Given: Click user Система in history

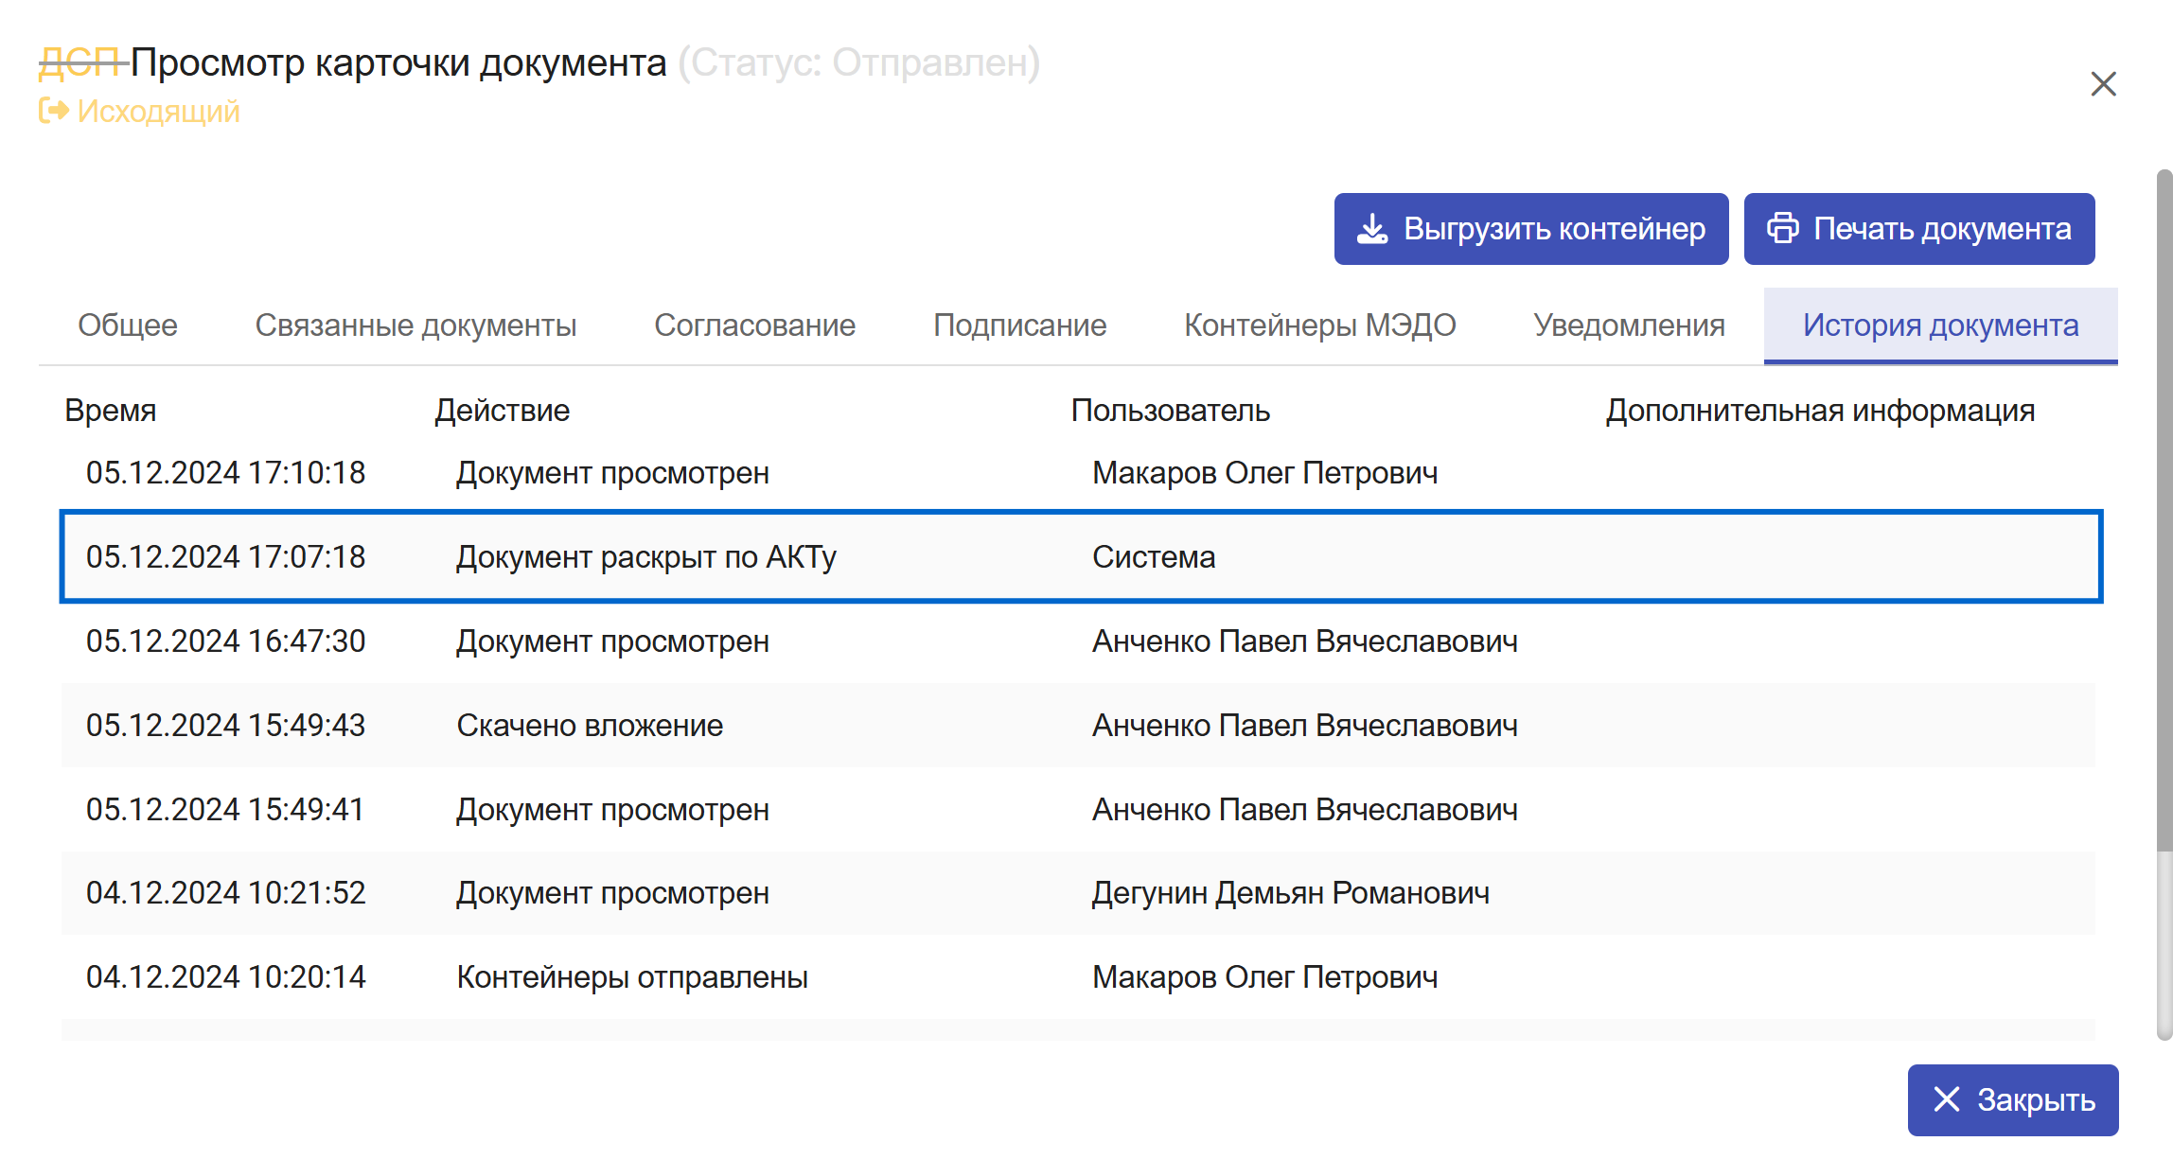Looking at the screenshot, I should pos(1154,557).
